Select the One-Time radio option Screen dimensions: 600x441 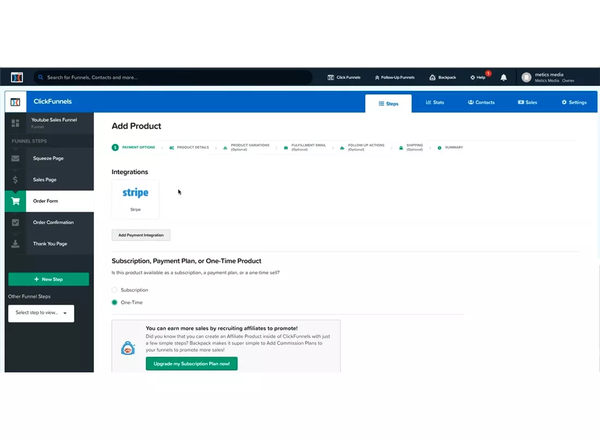click(x=115, y=302)
